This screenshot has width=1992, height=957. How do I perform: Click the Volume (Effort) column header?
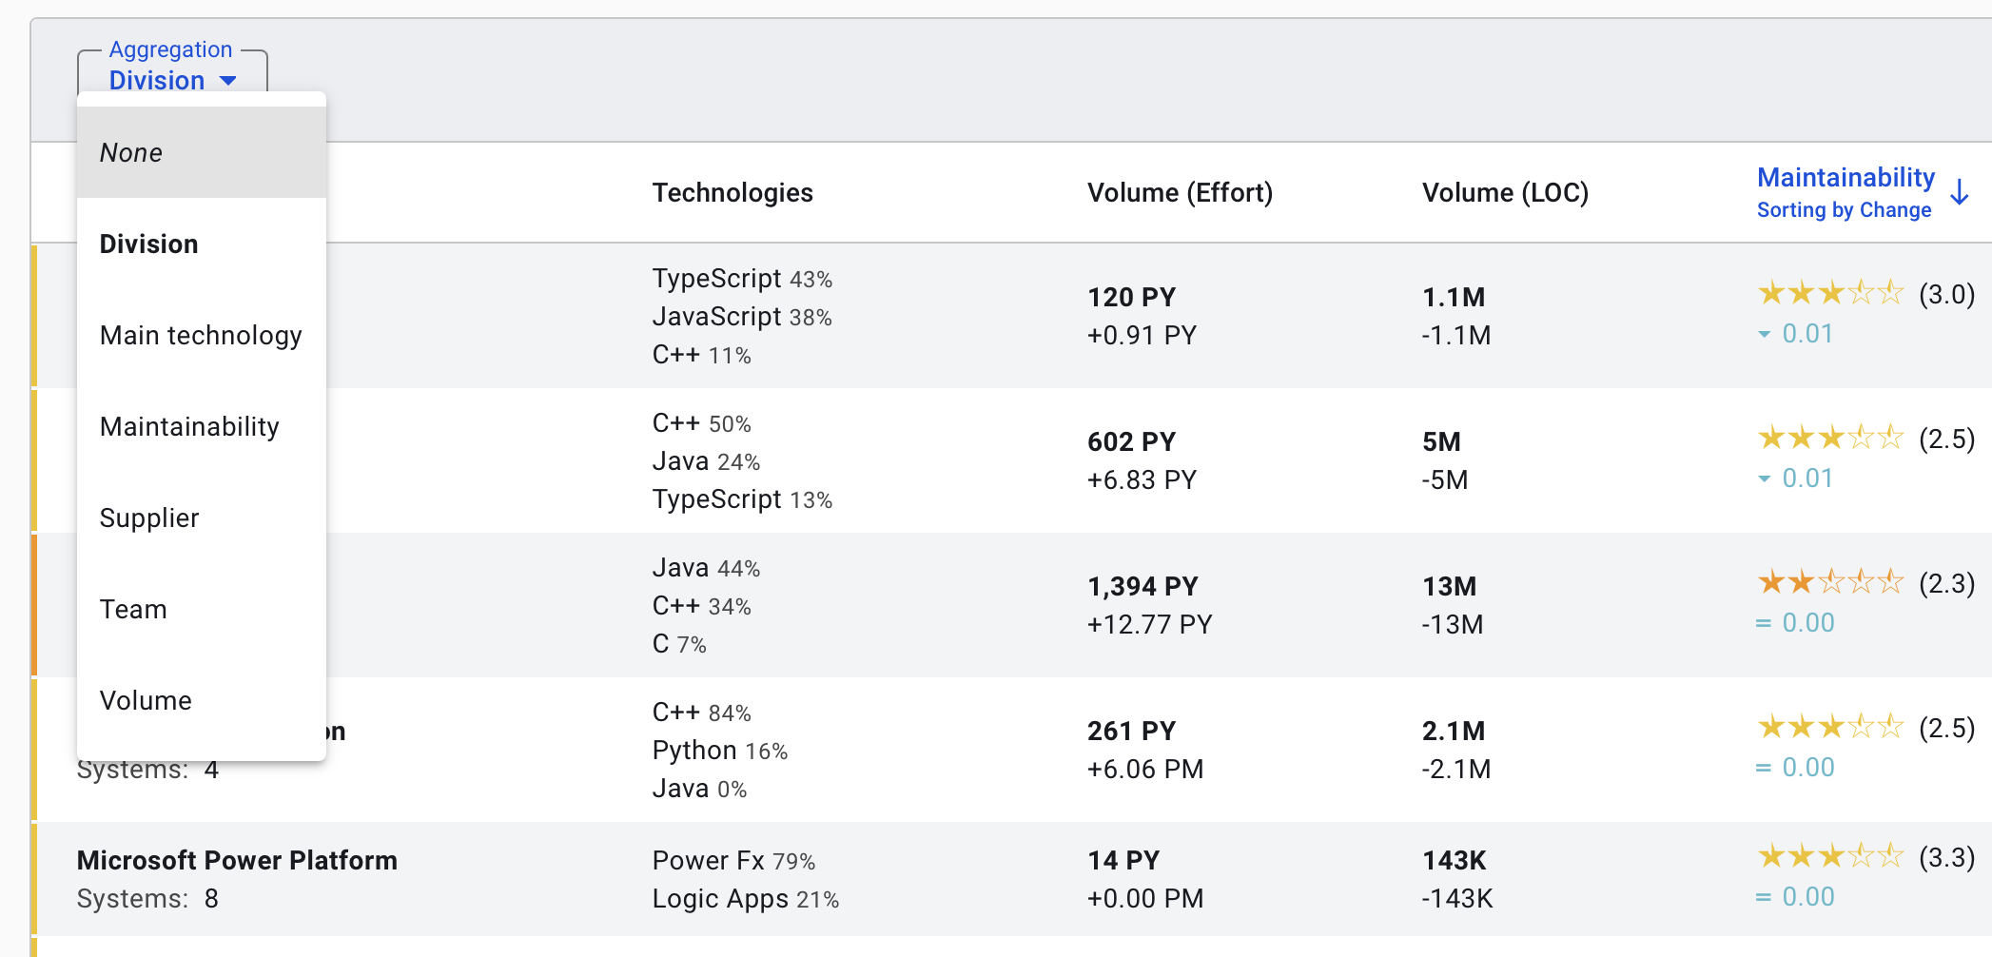[1180, 193]
